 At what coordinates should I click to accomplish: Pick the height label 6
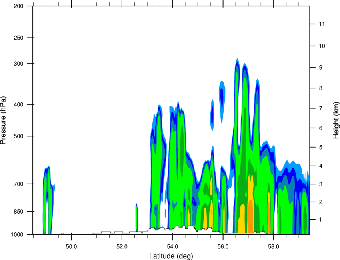tap(321, 128)
